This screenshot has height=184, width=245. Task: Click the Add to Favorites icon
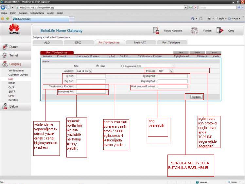click(8, 18)
